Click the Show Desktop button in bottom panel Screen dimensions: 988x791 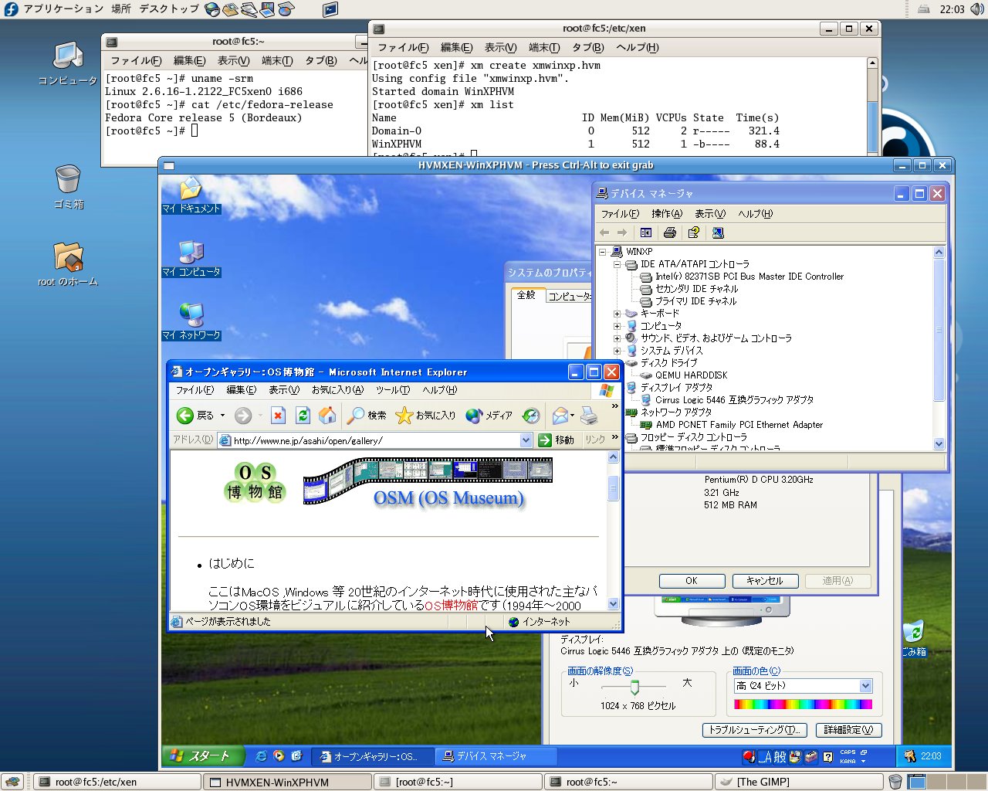click(12, 782)
